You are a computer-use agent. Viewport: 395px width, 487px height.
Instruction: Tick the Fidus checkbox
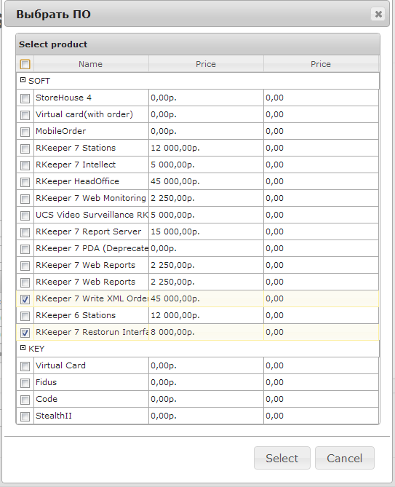pos(25,383)
